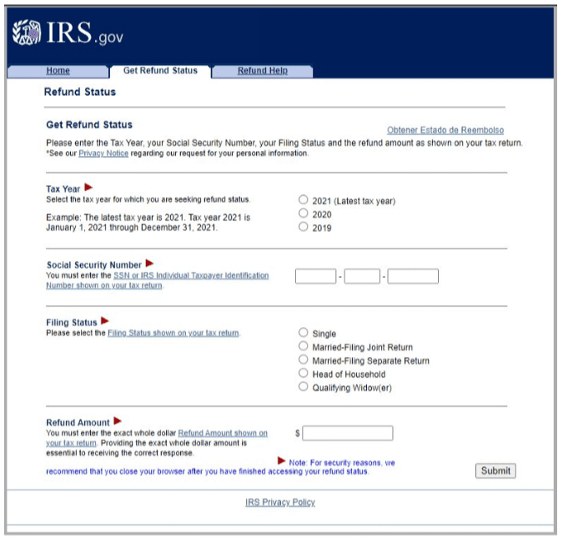Click the Filing Status heading
This screenshot has height=538, width=563.
click(x=72, y=323)
